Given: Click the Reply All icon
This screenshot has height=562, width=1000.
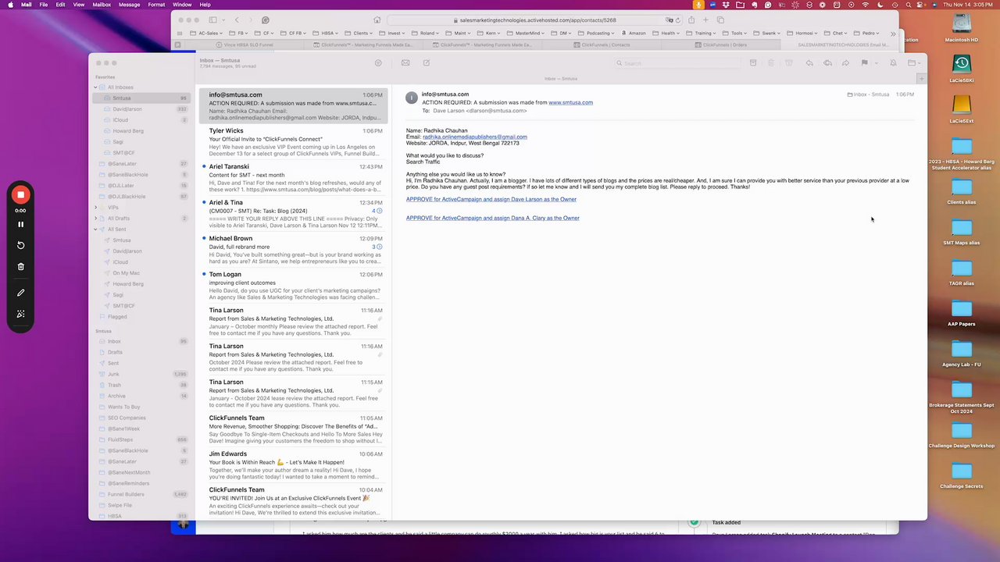Looking at the screenshot, I should [827, 62].
